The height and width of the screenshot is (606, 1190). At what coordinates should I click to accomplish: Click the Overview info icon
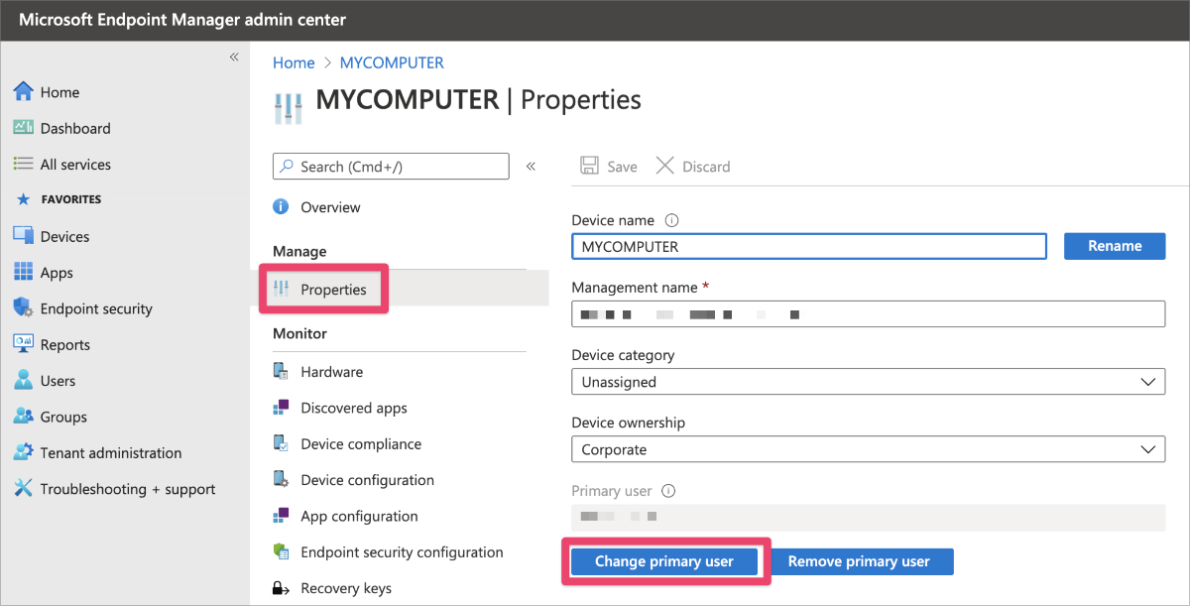281,207
